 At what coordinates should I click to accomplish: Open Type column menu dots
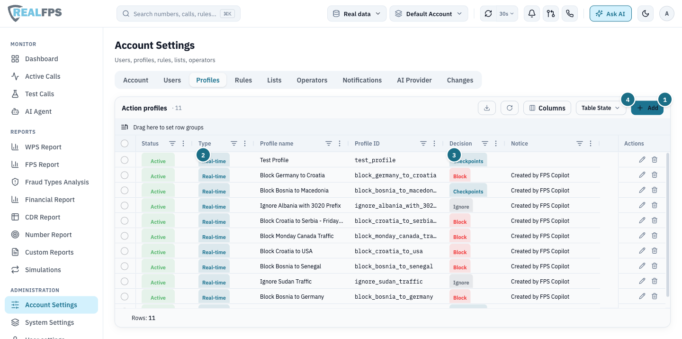[245, 144]
